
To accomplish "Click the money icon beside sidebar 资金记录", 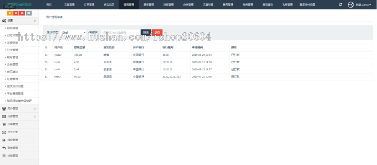I will [4, 132].
